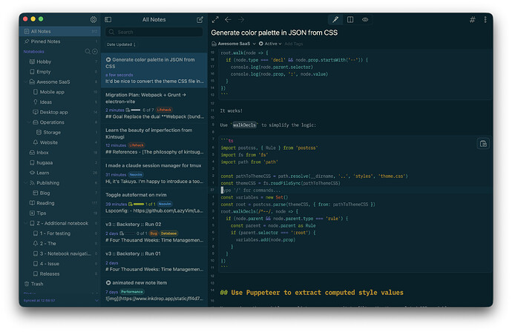Collapse the Publishing notebook tree
This screenshot has height=332, width=512.
click(x=26, y=183)
